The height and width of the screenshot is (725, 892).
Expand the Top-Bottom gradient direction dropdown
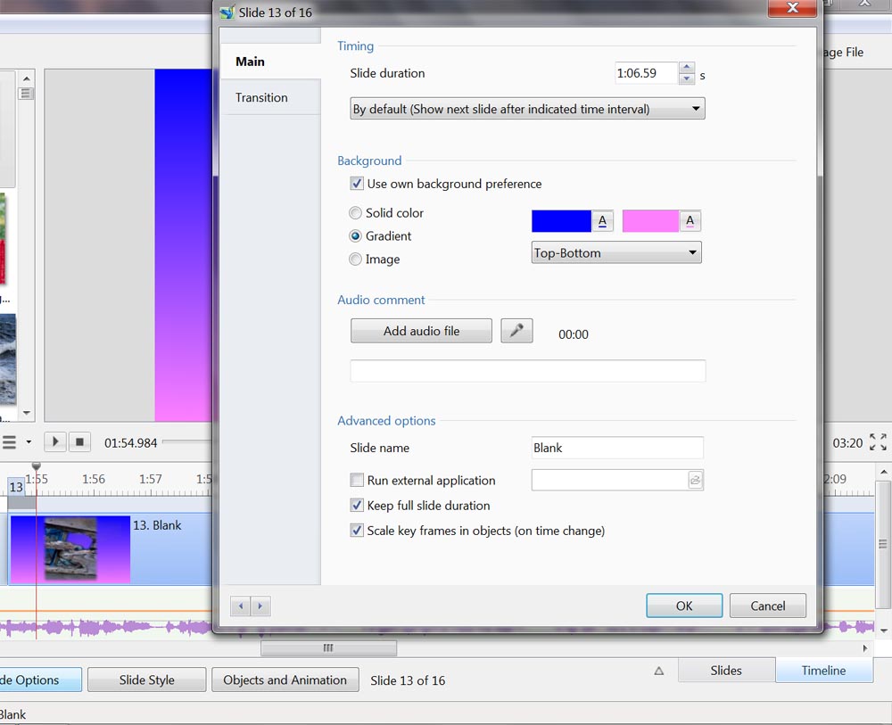pos(616,252)
